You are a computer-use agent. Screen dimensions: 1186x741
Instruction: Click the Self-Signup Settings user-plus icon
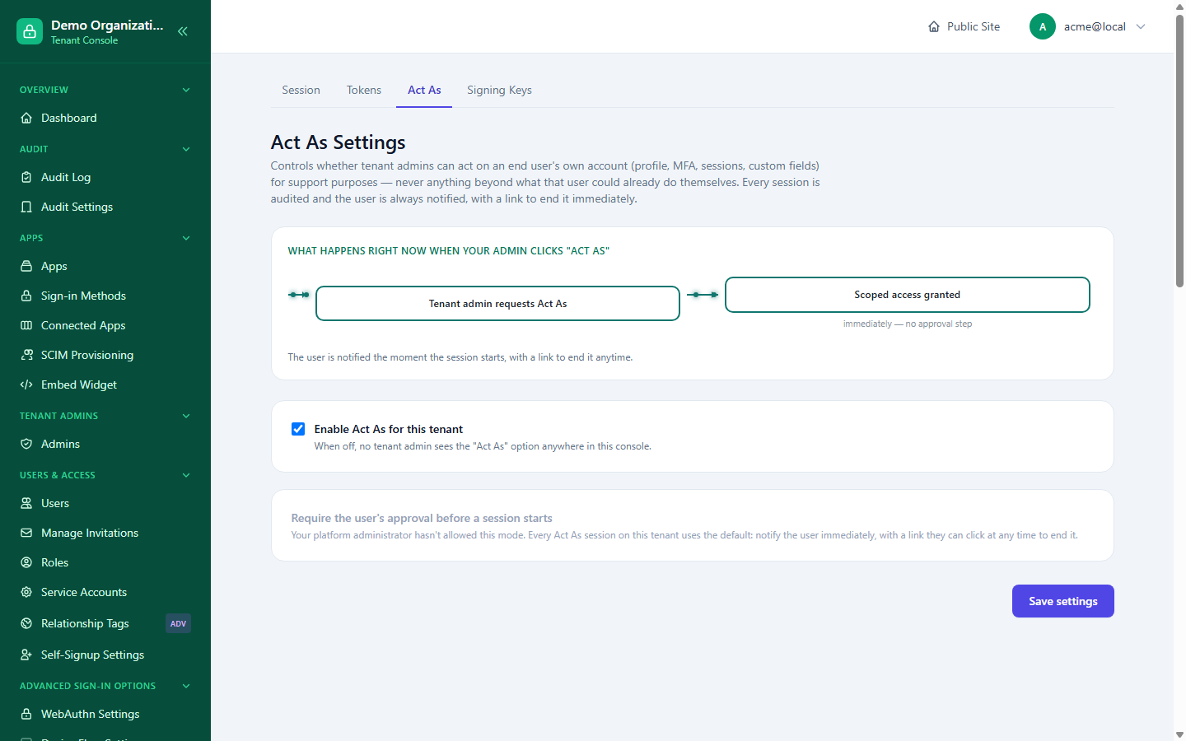(26, 655)
